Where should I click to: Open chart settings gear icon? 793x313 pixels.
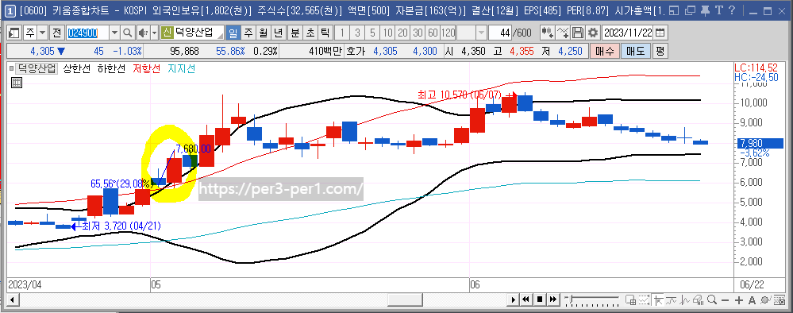(x=593, y=33)
